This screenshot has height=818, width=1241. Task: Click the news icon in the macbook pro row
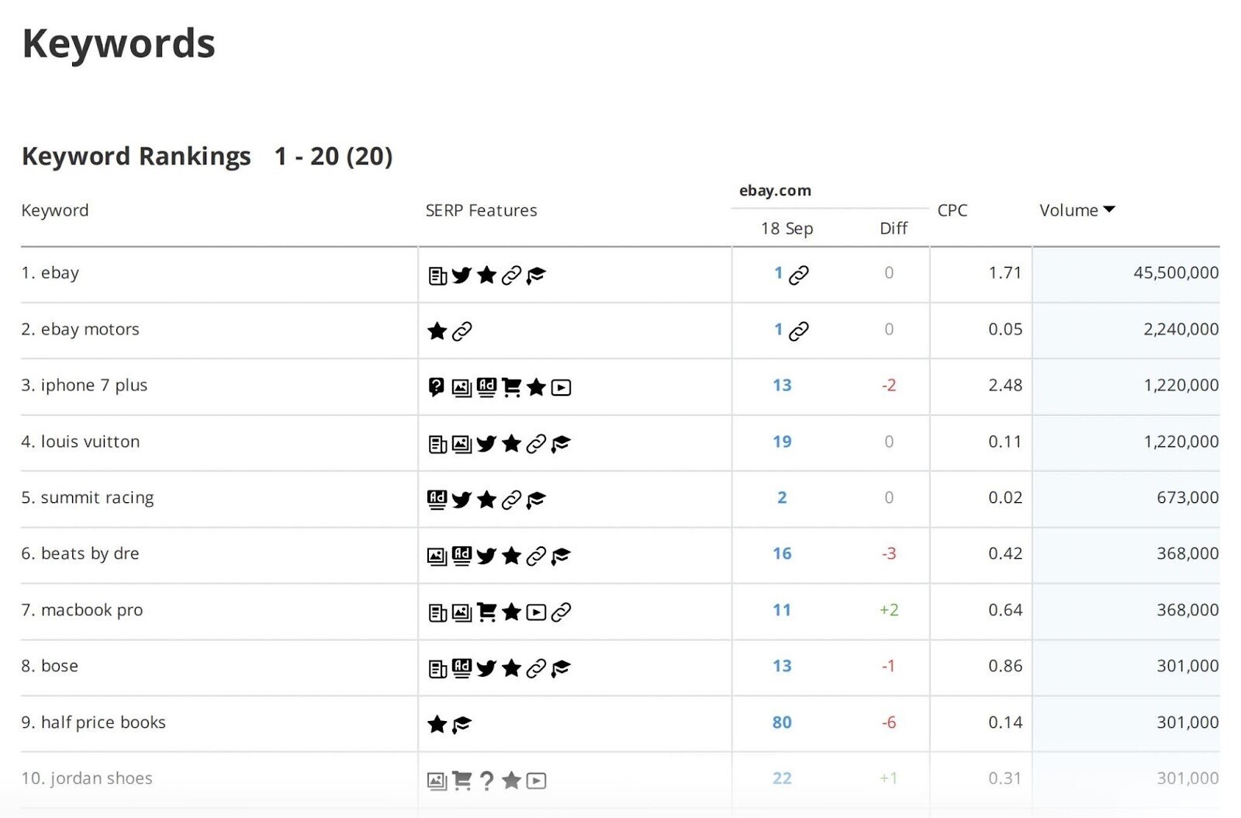(437, 612)
